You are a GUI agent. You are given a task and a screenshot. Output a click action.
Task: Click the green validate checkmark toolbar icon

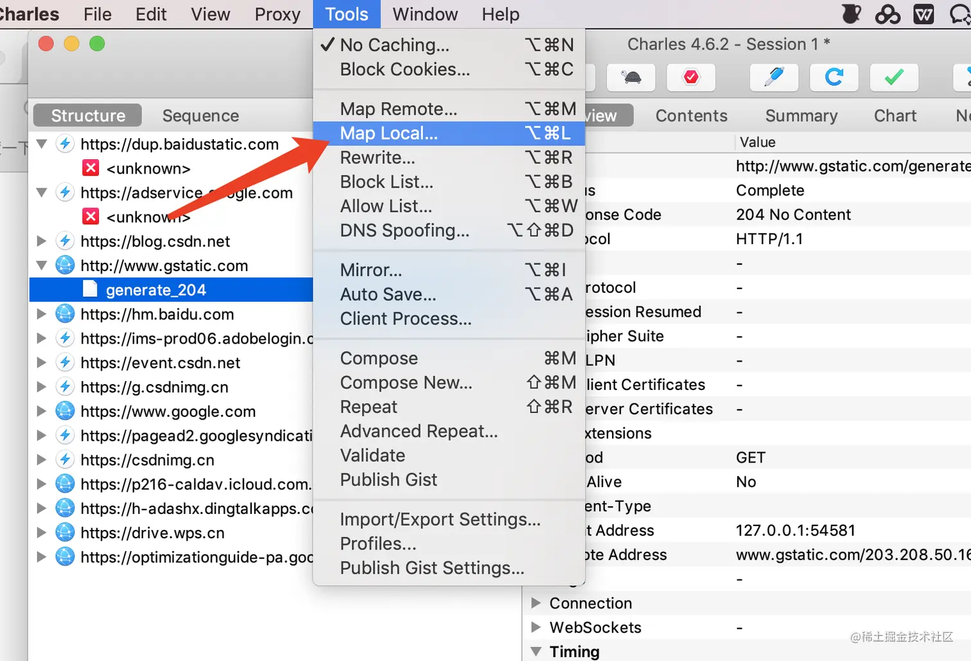pos(894,78)
